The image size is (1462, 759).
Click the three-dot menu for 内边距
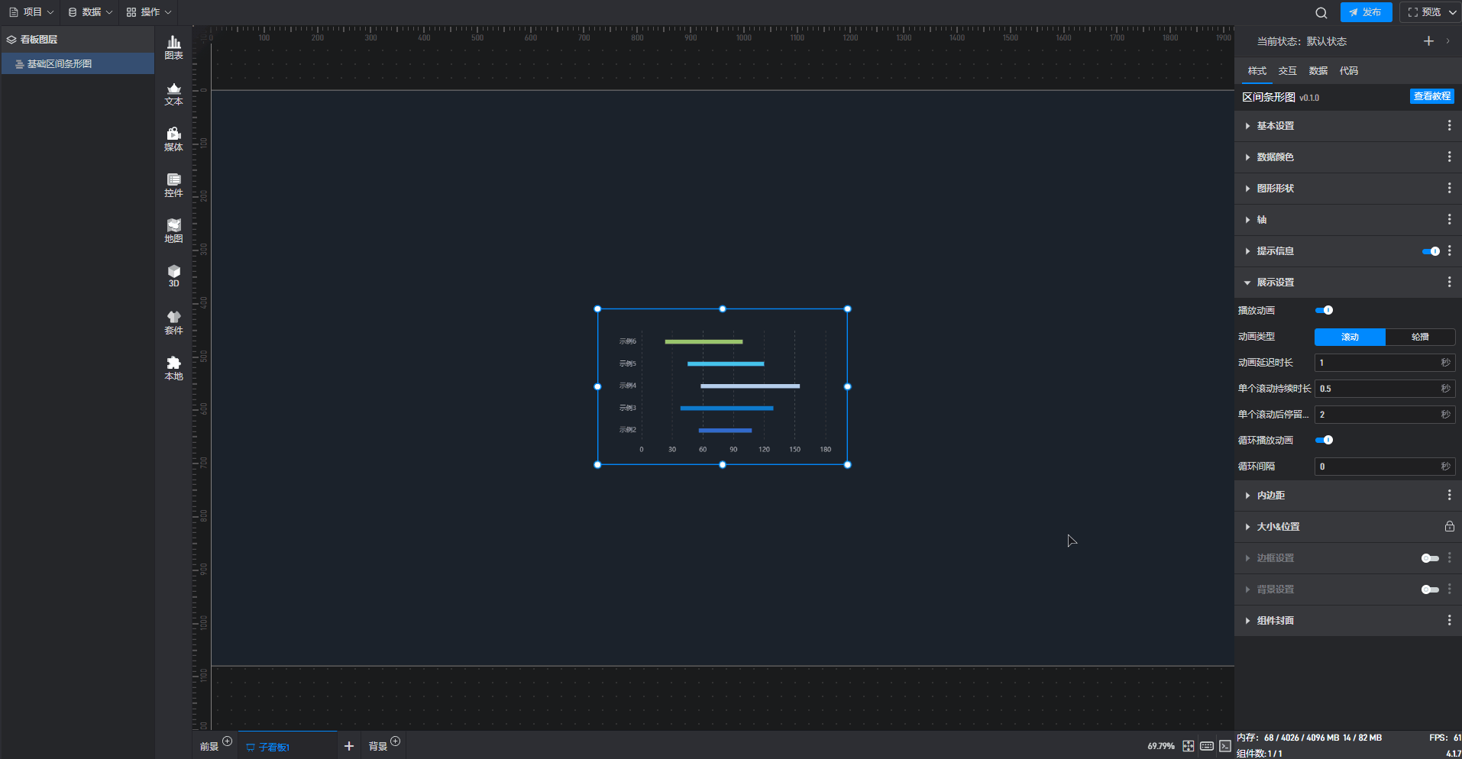tap(1449, 496)
